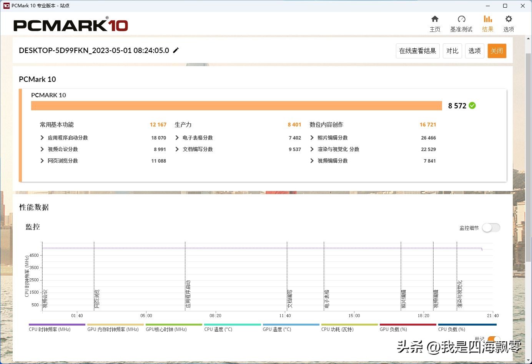Select the 结果 tab
This screenshot has height=364, width=532.
click(x=487, y=21)
